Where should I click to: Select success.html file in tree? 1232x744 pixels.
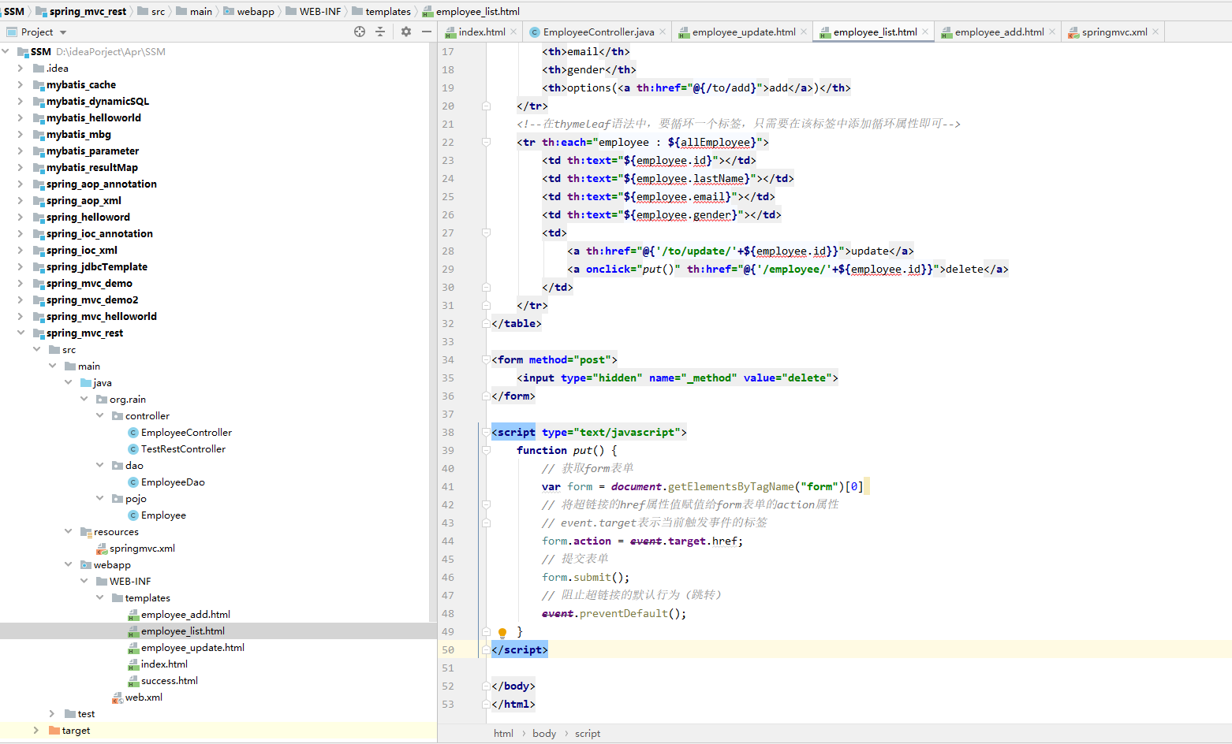(x=169, y=680)
